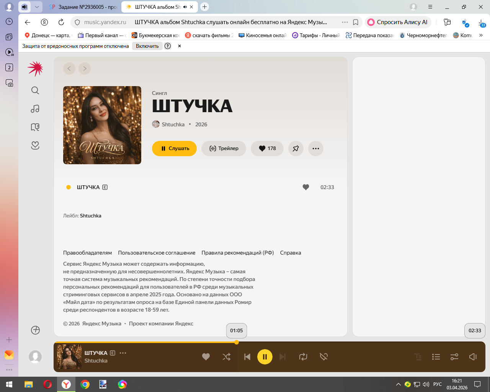490x392 pixels.
Task: Open player bar album thumbnail
Action: 69,357
